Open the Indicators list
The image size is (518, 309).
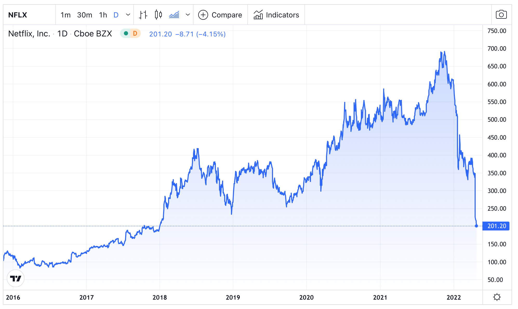pos(282,15)
